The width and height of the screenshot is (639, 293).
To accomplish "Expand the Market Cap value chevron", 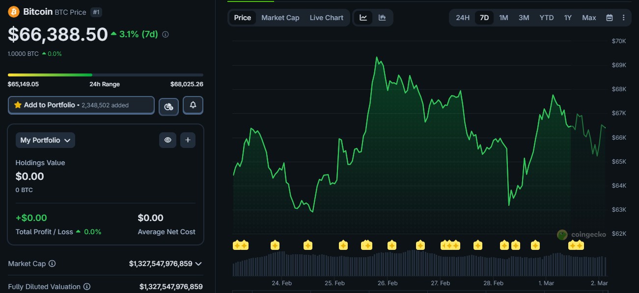I will [x=198, y=264].
